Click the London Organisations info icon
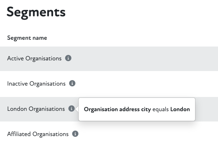218x146 pixels. pyautogui.click(x=71, y=109)
